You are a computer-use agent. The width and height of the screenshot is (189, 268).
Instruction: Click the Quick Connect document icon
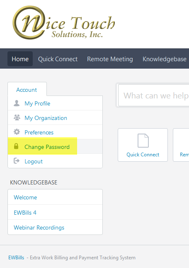point(143,141)
